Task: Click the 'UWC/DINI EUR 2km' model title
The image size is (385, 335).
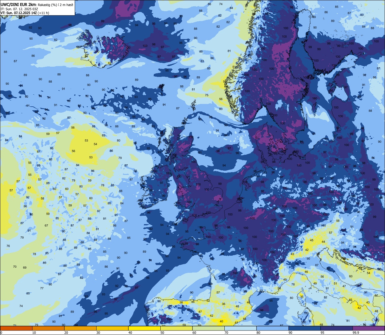Action: click(18, 4)
